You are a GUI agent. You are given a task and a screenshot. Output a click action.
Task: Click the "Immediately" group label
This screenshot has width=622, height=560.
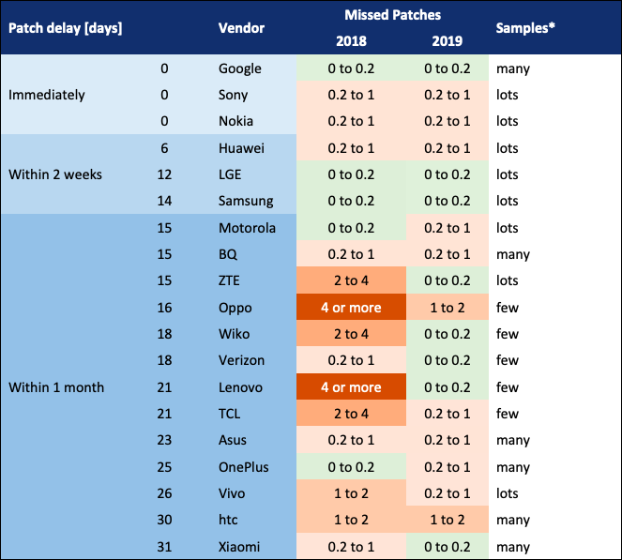47,95
